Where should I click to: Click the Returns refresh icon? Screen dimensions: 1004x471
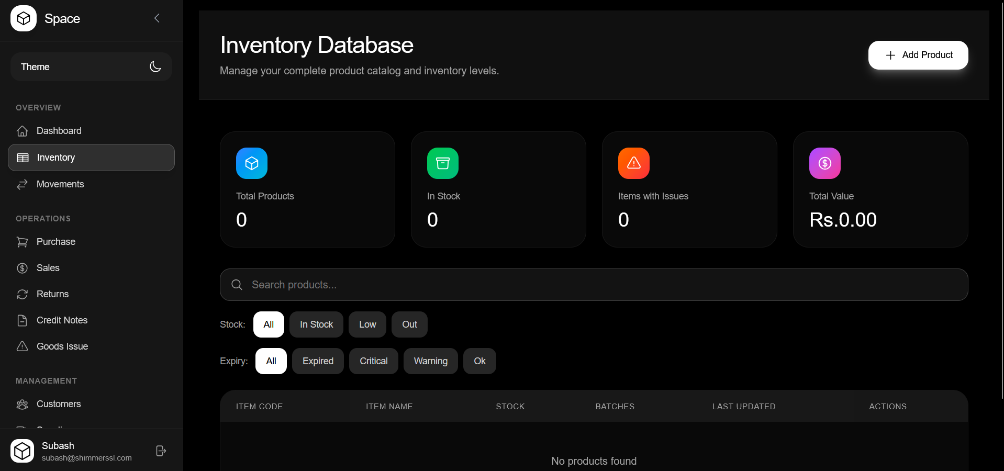coord(22,294)
